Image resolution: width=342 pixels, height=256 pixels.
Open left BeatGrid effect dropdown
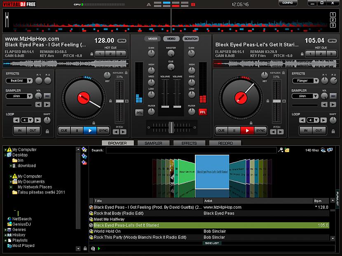coord(30,81)
